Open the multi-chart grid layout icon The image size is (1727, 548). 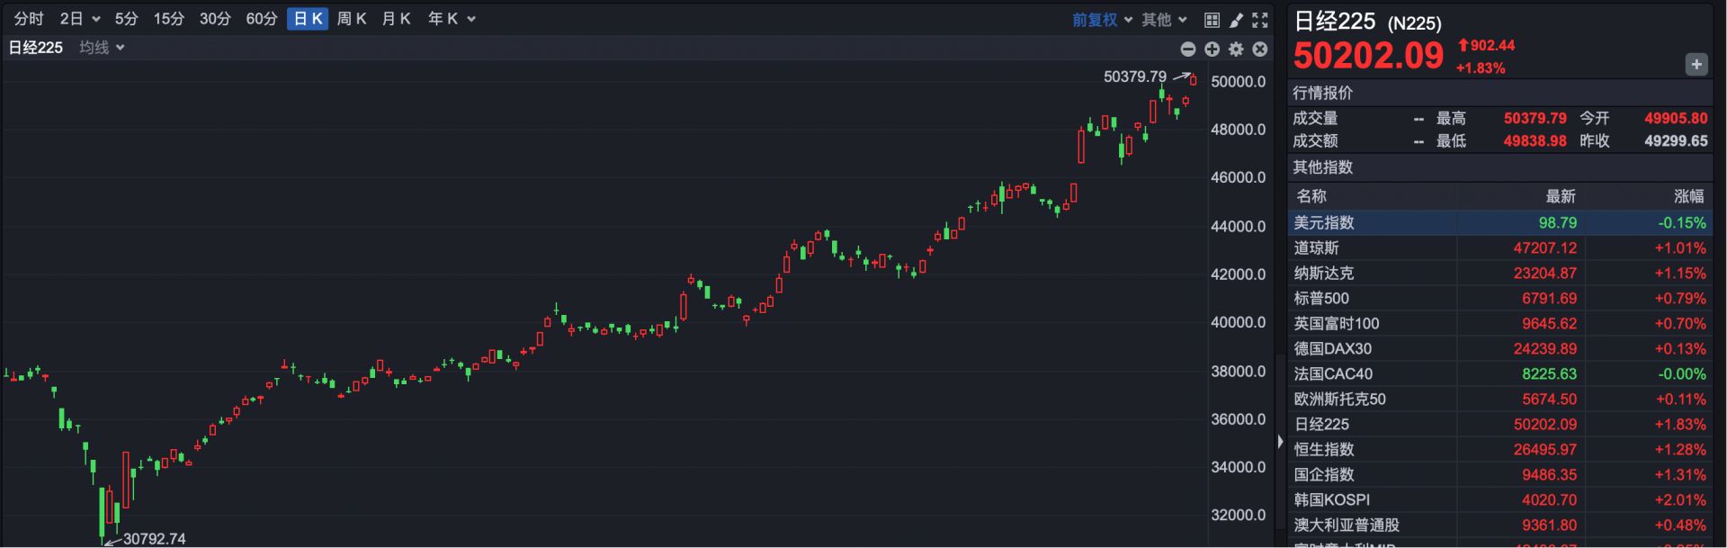(x=1212, y=20)
